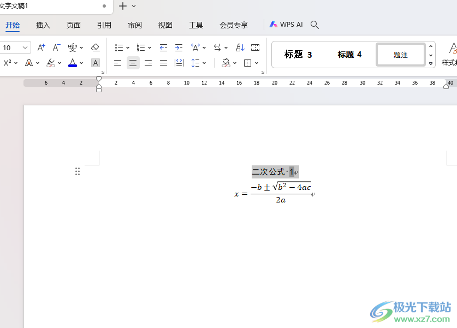Open the 引用 tab

click(x=104, y=25)
